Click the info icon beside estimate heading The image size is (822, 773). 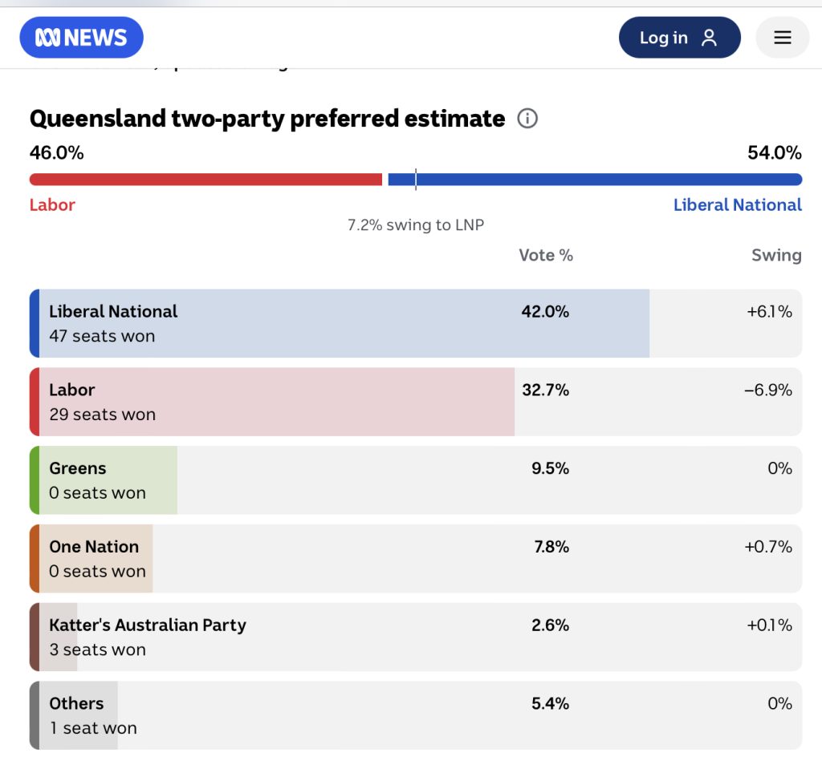(x=527, y=119)
